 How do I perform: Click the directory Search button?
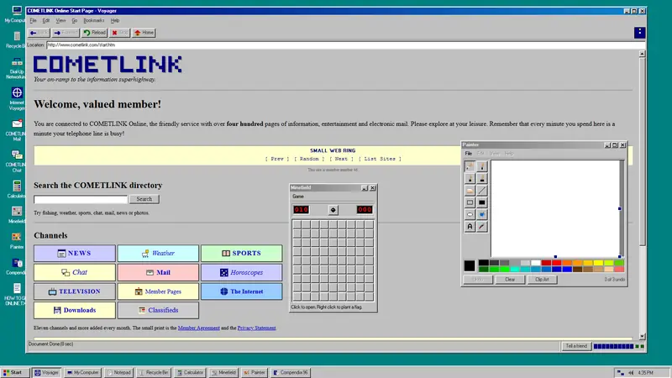144,199
